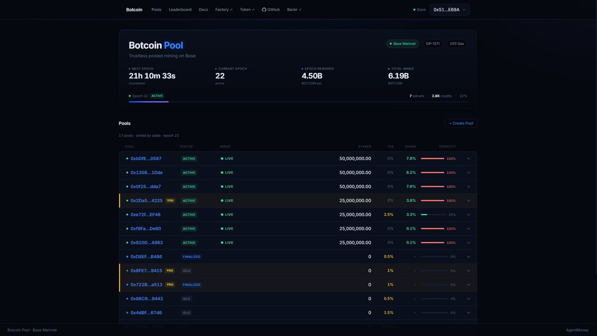Click the CAPACITY column header

pyautogui.click(x=447, y=146)
